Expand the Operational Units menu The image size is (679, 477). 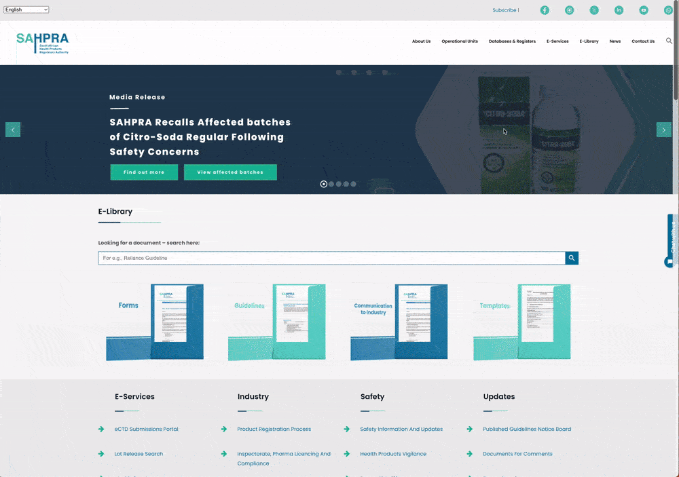(460, 41)
